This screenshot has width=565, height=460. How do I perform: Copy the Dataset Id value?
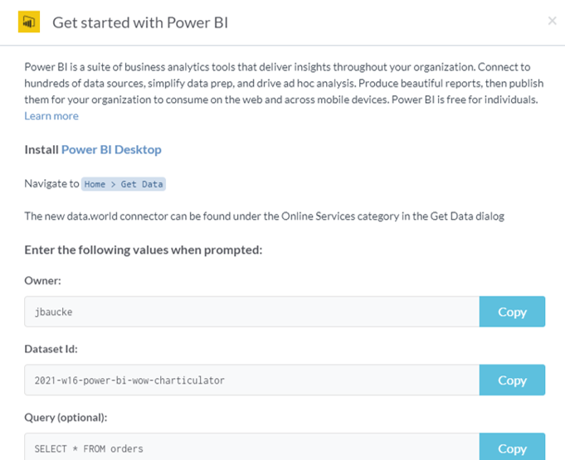pos(512,380)
